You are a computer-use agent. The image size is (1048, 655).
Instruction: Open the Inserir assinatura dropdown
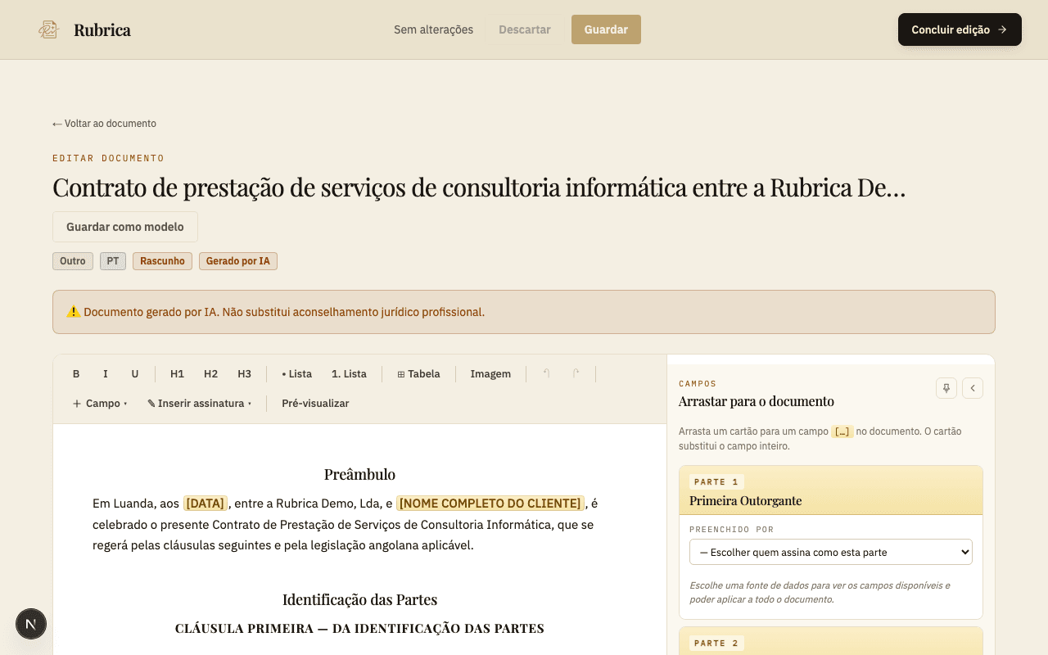[x=199, y=404]
